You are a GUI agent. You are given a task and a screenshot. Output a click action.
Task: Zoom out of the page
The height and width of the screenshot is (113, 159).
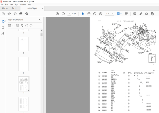(x=95, y=14)
